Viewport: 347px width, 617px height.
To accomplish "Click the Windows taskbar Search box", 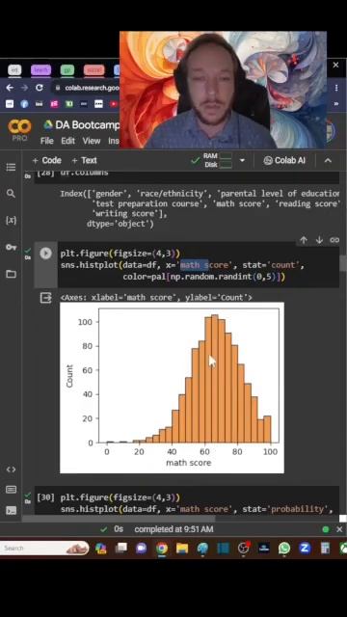I will [x=45, y=549].
